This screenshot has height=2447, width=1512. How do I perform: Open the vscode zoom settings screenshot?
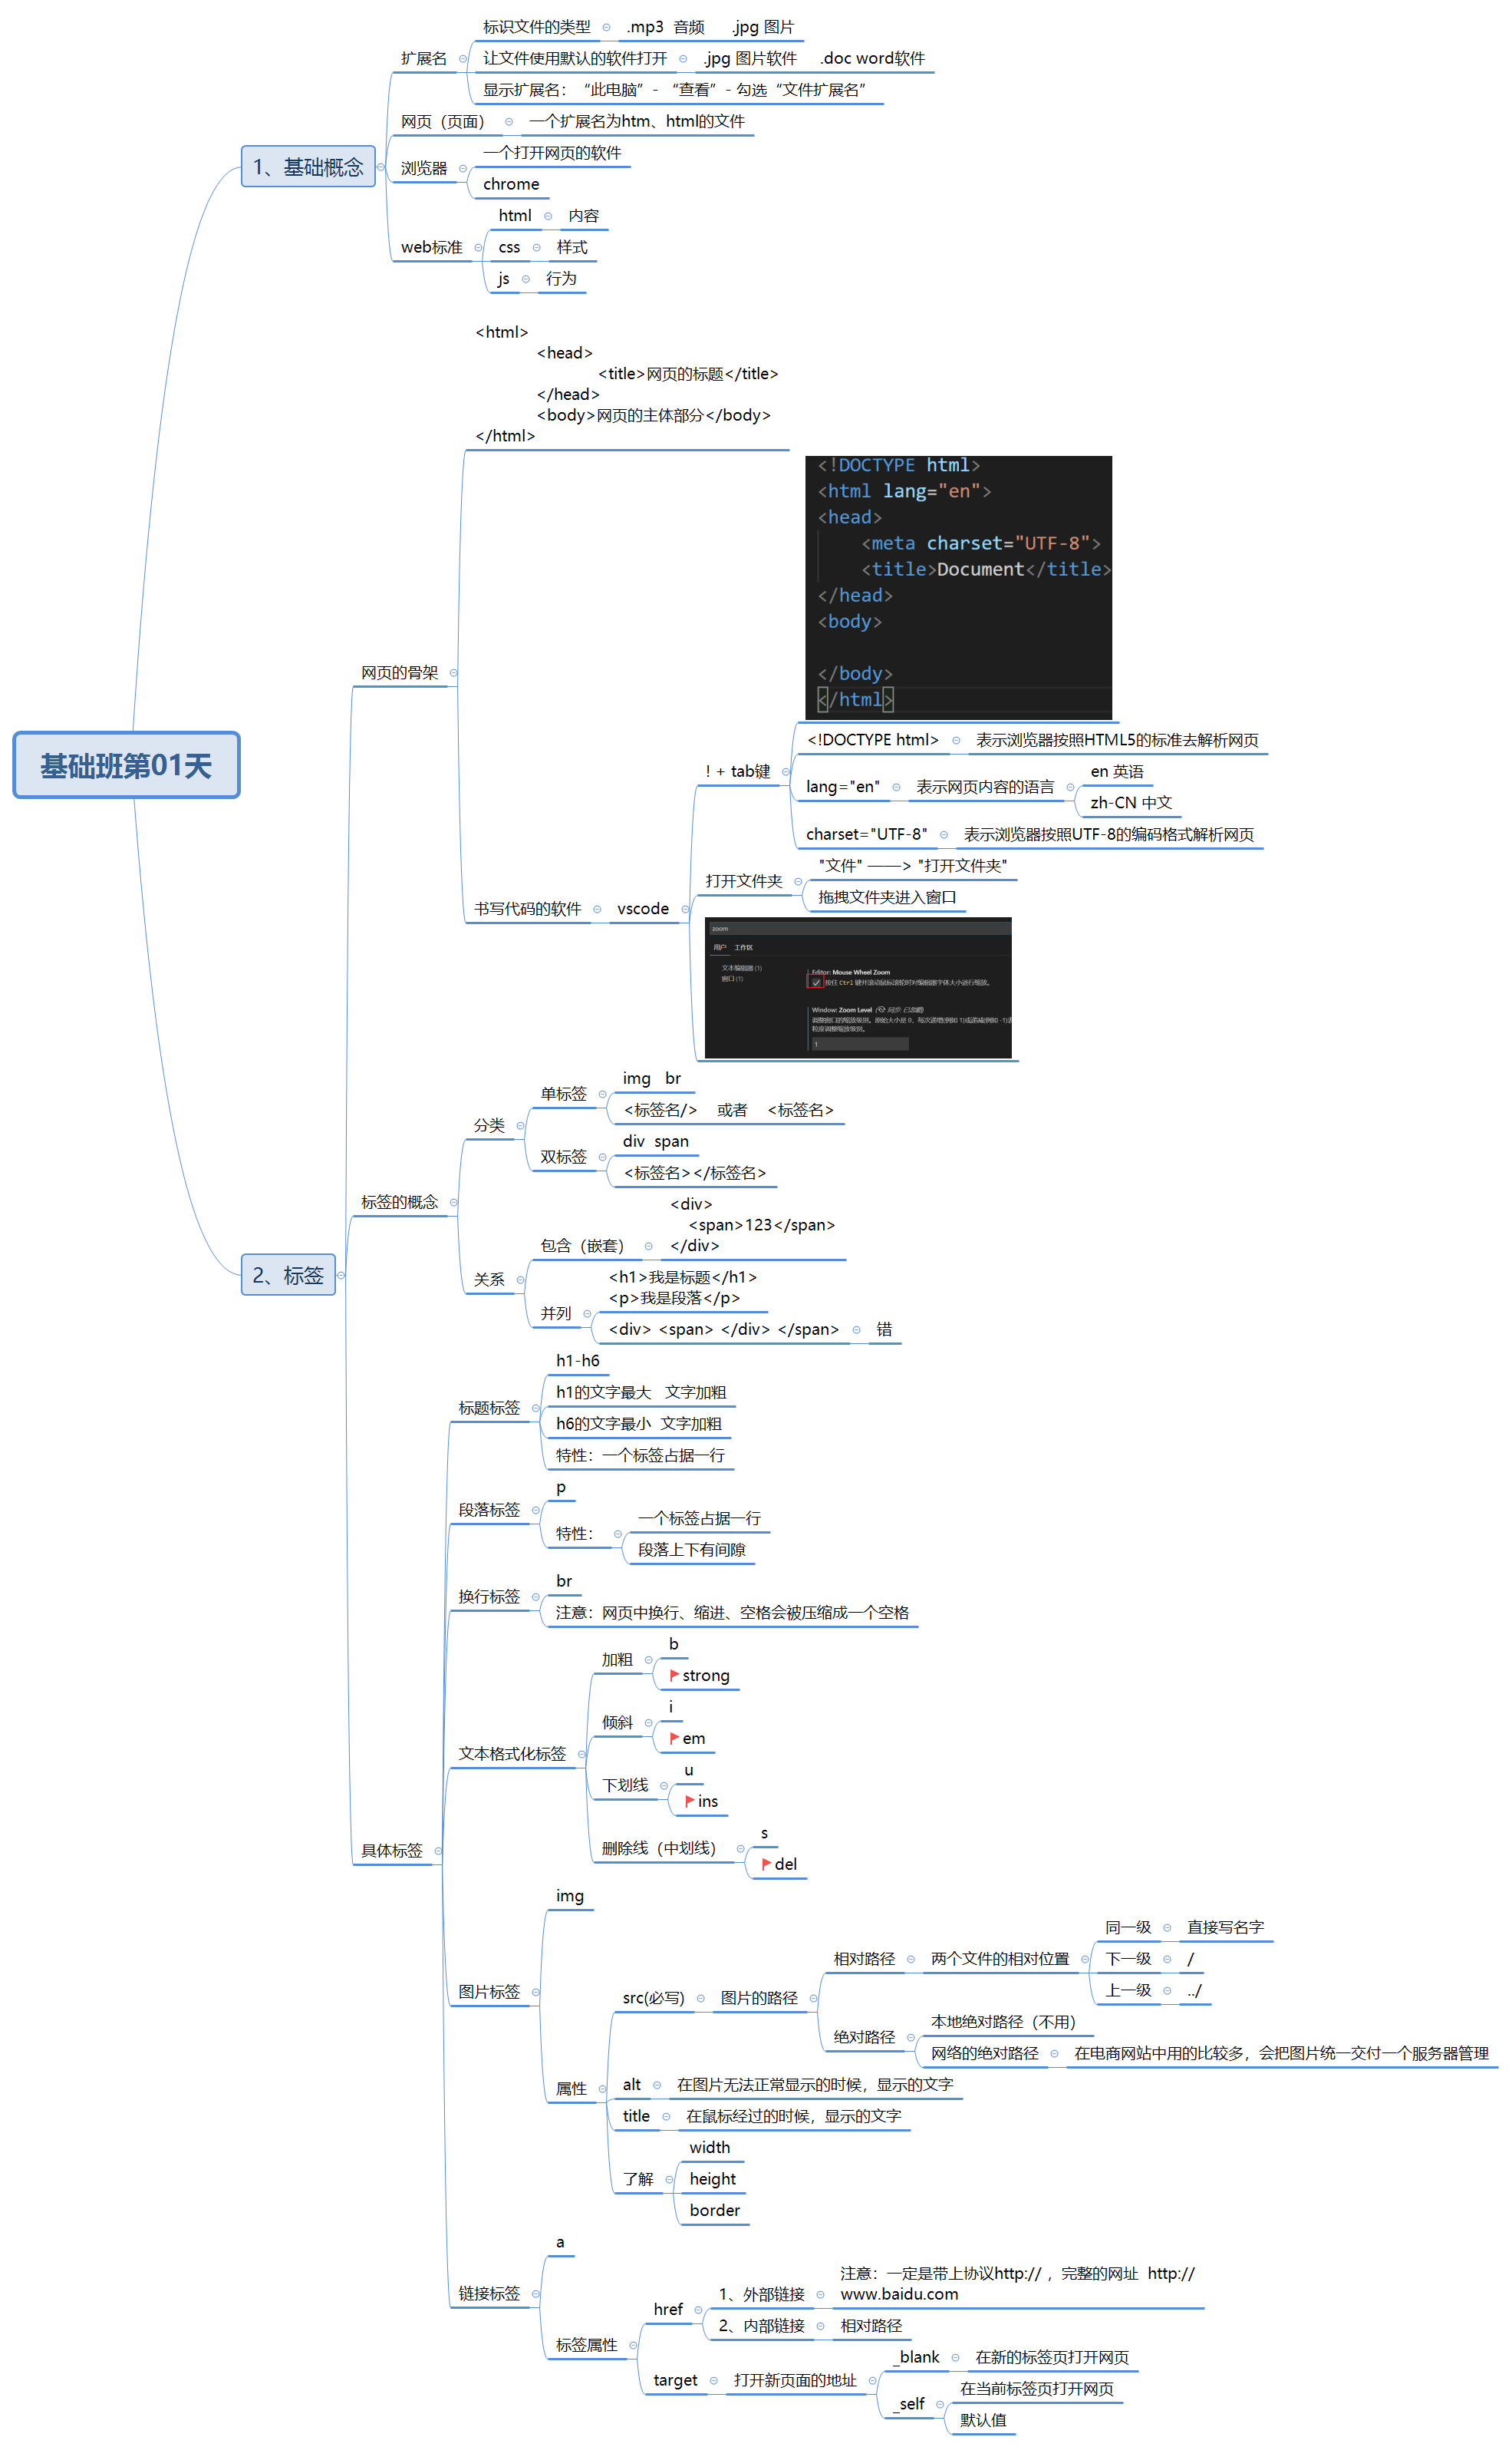point(858,987)
